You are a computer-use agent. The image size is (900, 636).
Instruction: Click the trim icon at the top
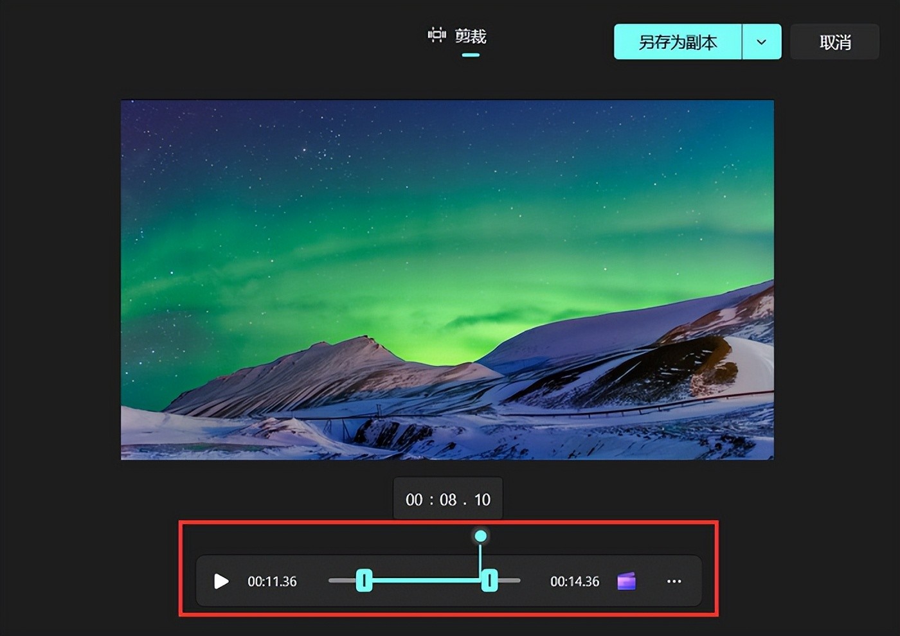click(437, 35)
